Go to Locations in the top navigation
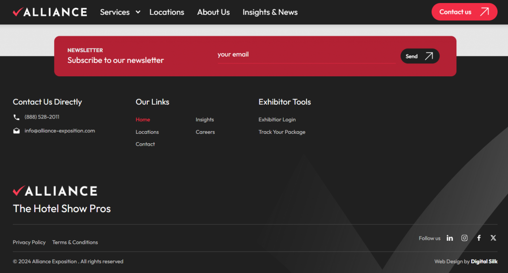Image resolution: width=508 pixels, height=273 pixels. tap(167, 12)
